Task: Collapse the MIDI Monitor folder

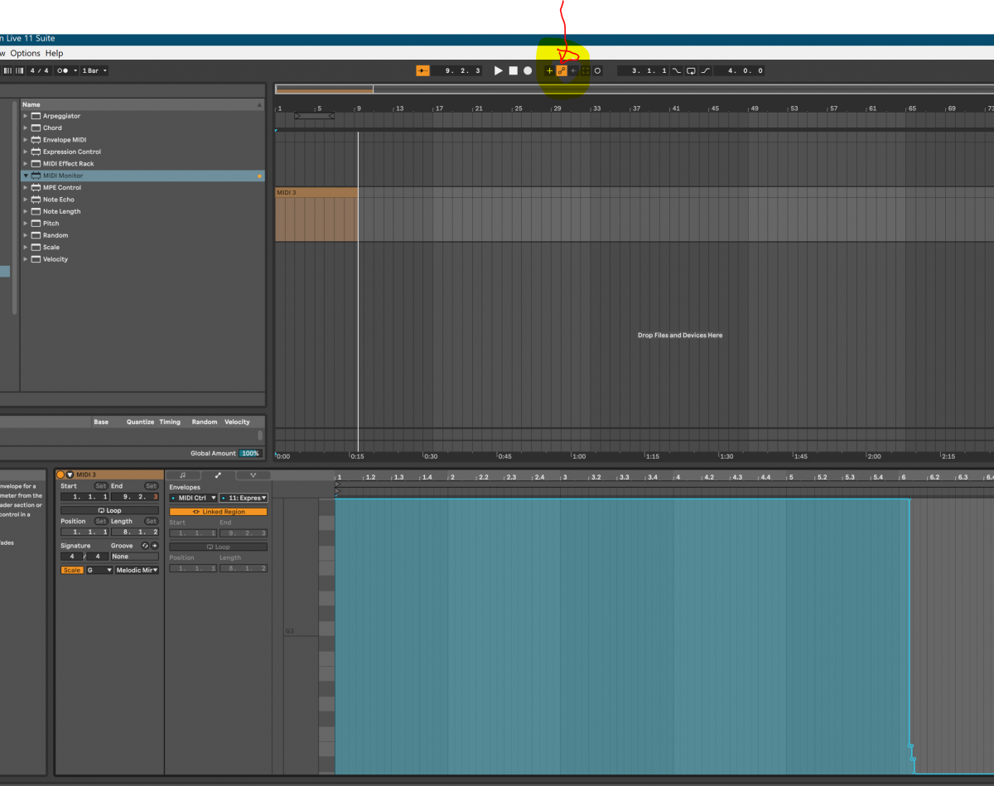Action: click(26, 176)
